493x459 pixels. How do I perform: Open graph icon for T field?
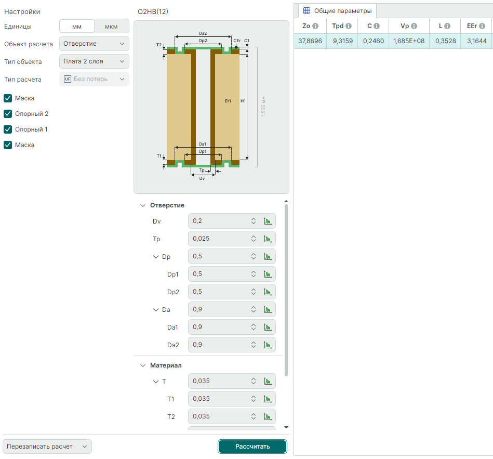268,381
